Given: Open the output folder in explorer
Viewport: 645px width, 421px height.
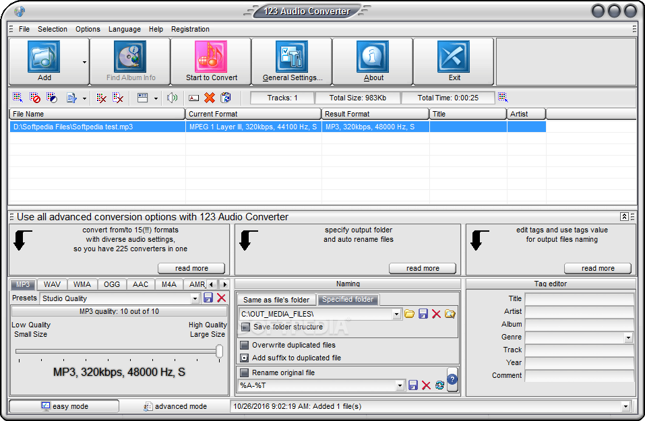Looking at the screenshot, I should tap(450, 314).
